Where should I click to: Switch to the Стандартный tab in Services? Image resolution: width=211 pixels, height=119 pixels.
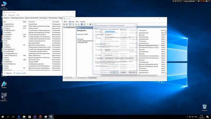[92, 78]
